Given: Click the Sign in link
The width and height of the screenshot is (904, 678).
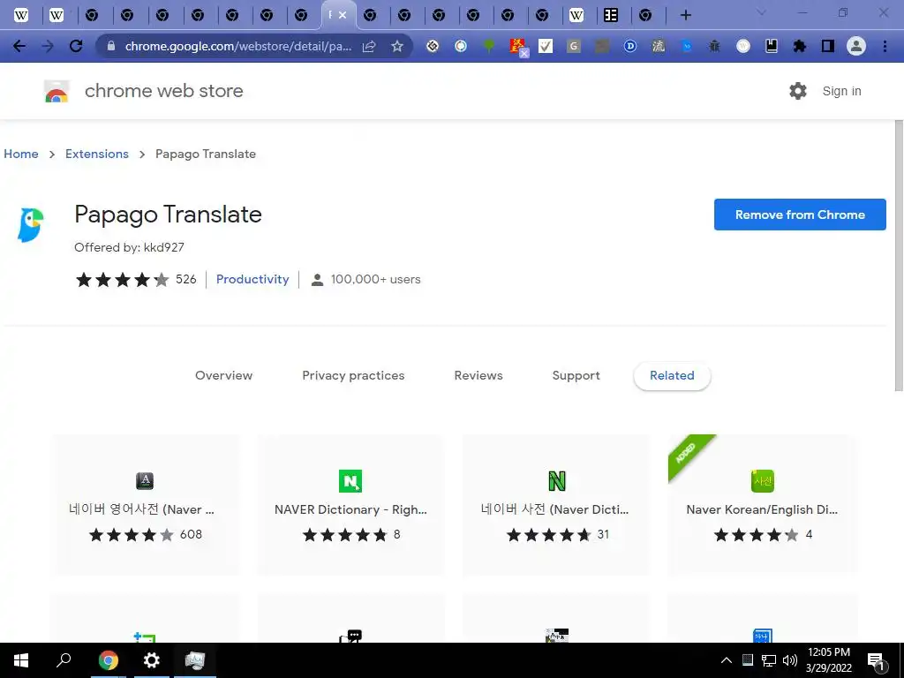Looking at the screenshot, I should (841, 91).
